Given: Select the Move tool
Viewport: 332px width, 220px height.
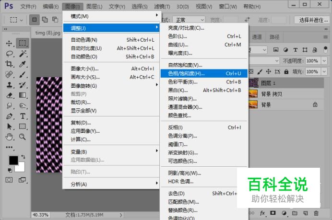Looking at the screenshot, I should tap(9, 43).
